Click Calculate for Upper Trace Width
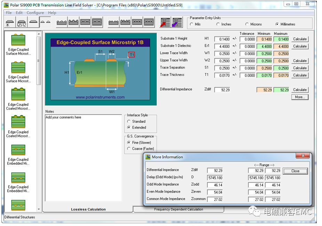This screenshot has height=226, width=322. click(300, 61)
